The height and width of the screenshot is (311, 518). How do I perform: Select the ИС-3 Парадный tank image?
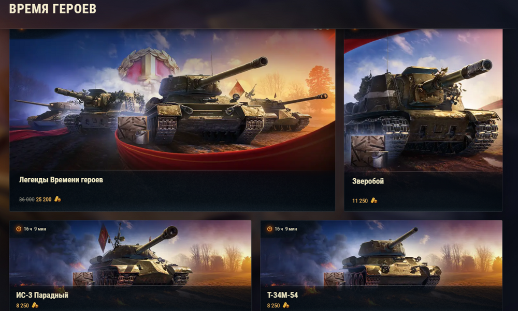coord(130,253)
